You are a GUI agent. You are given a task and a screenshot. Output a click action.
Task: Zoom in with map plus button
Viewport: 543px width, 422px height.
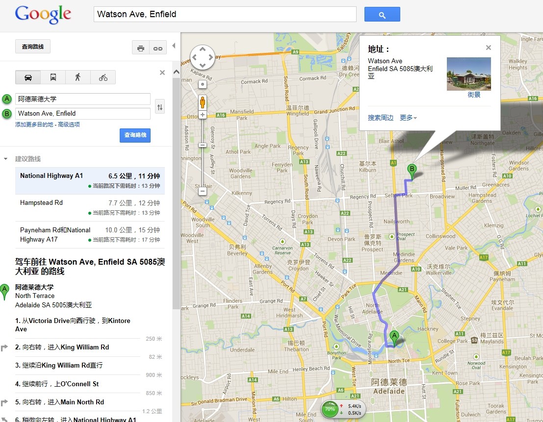(x=203, y=115)
